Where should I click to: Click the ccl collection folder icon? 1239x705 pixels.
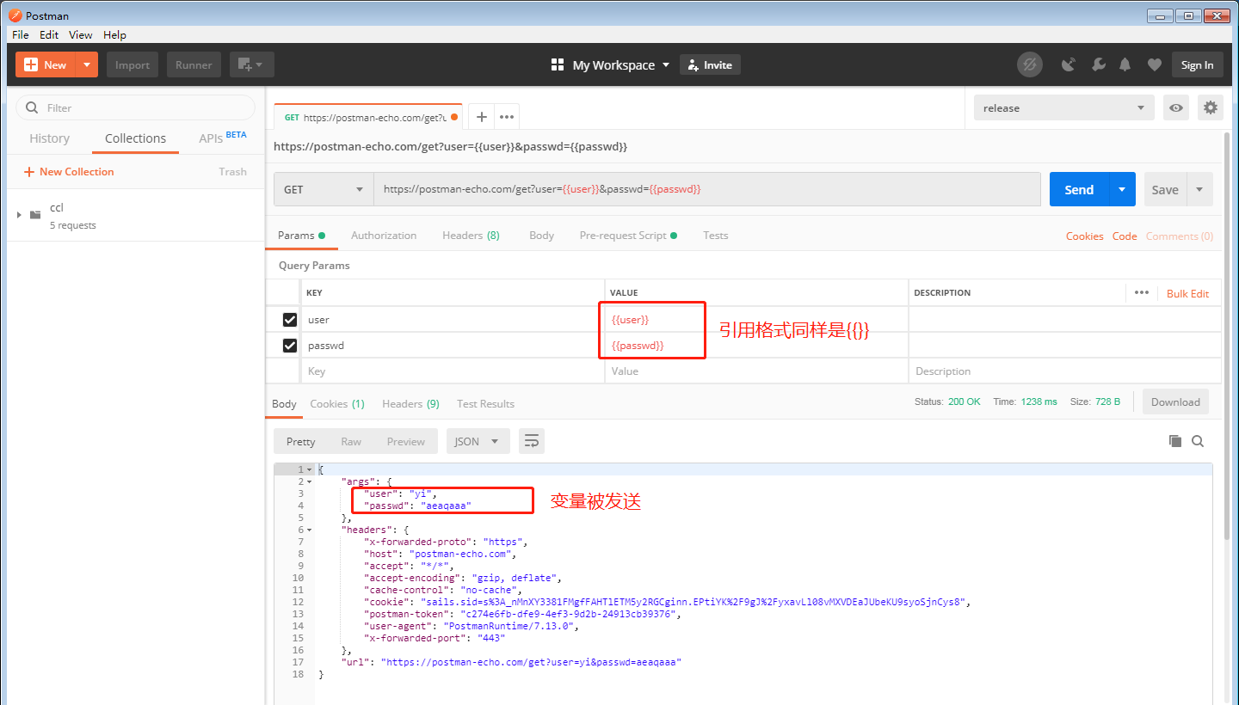pos(35,214)
